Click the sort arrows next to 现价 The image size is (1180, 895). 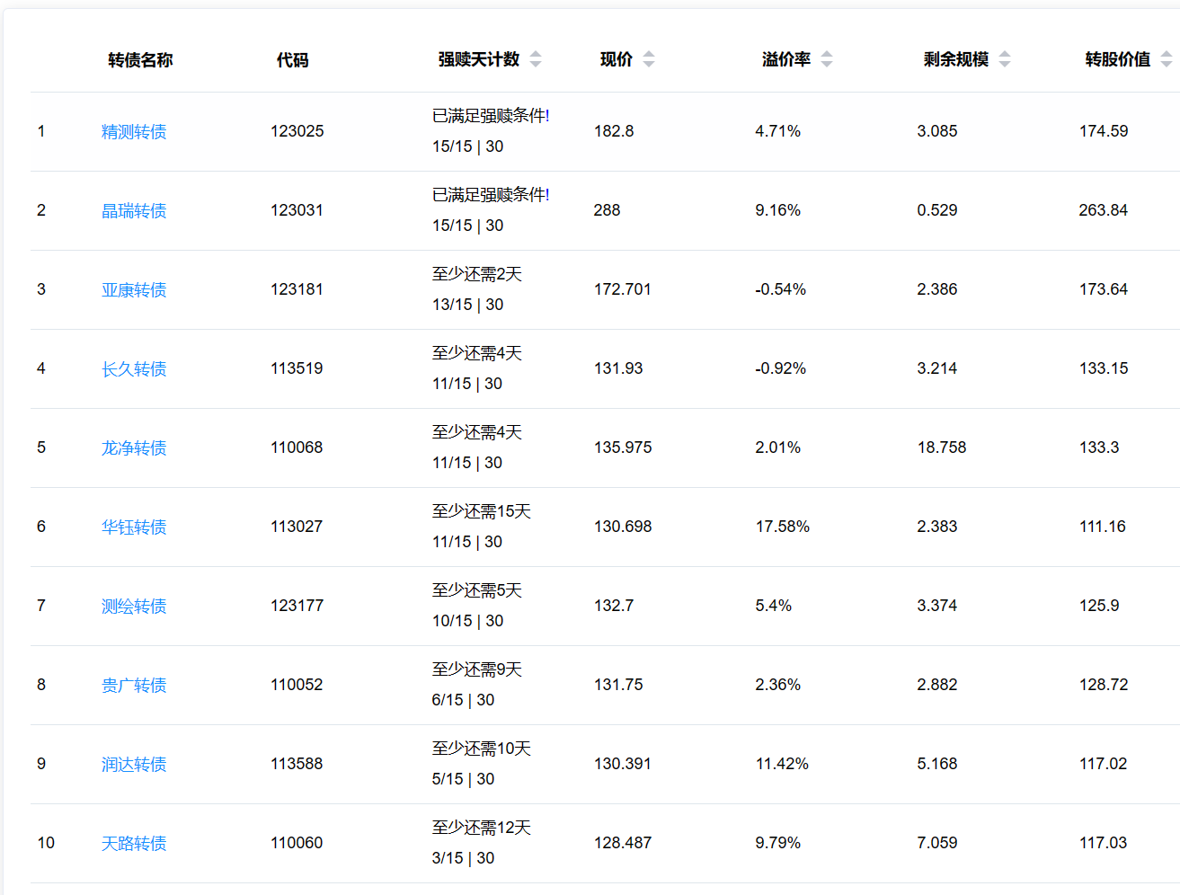[649, 59]
